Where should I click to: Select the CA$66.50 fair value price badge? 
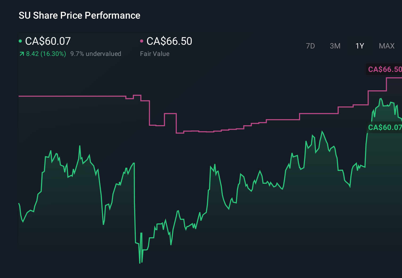[x=384, y=69]
